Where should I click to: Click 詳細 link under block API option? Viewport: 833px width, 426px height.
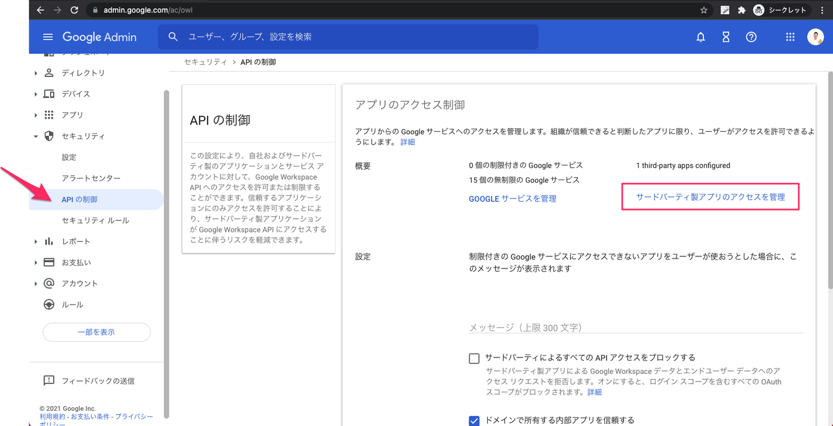click(594, 392)
